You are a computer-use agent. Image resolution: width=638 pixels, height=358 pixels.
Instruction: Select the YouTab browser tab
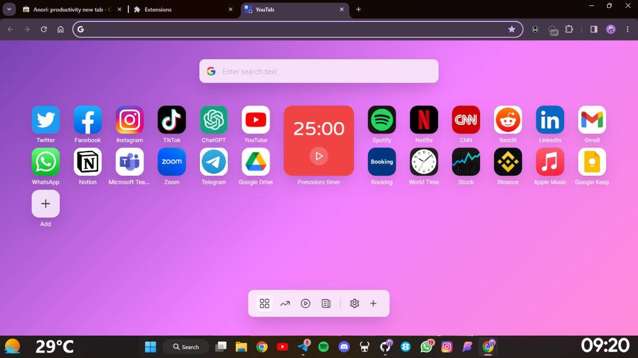click(x=294, y=9)
